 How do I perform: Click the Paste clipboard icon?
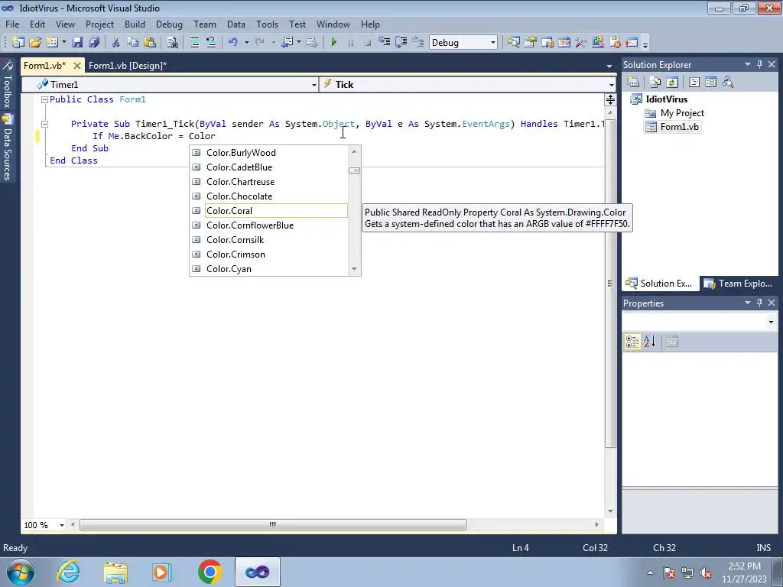click(x=149, y=43)
